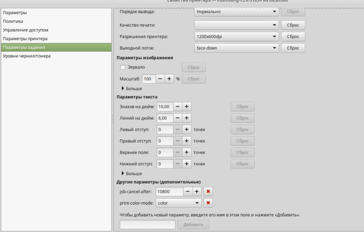This screenshot has width=364, height=232.
Task: Click Сброс for Знаков на дюйм
Action: [x=243, y=107]
